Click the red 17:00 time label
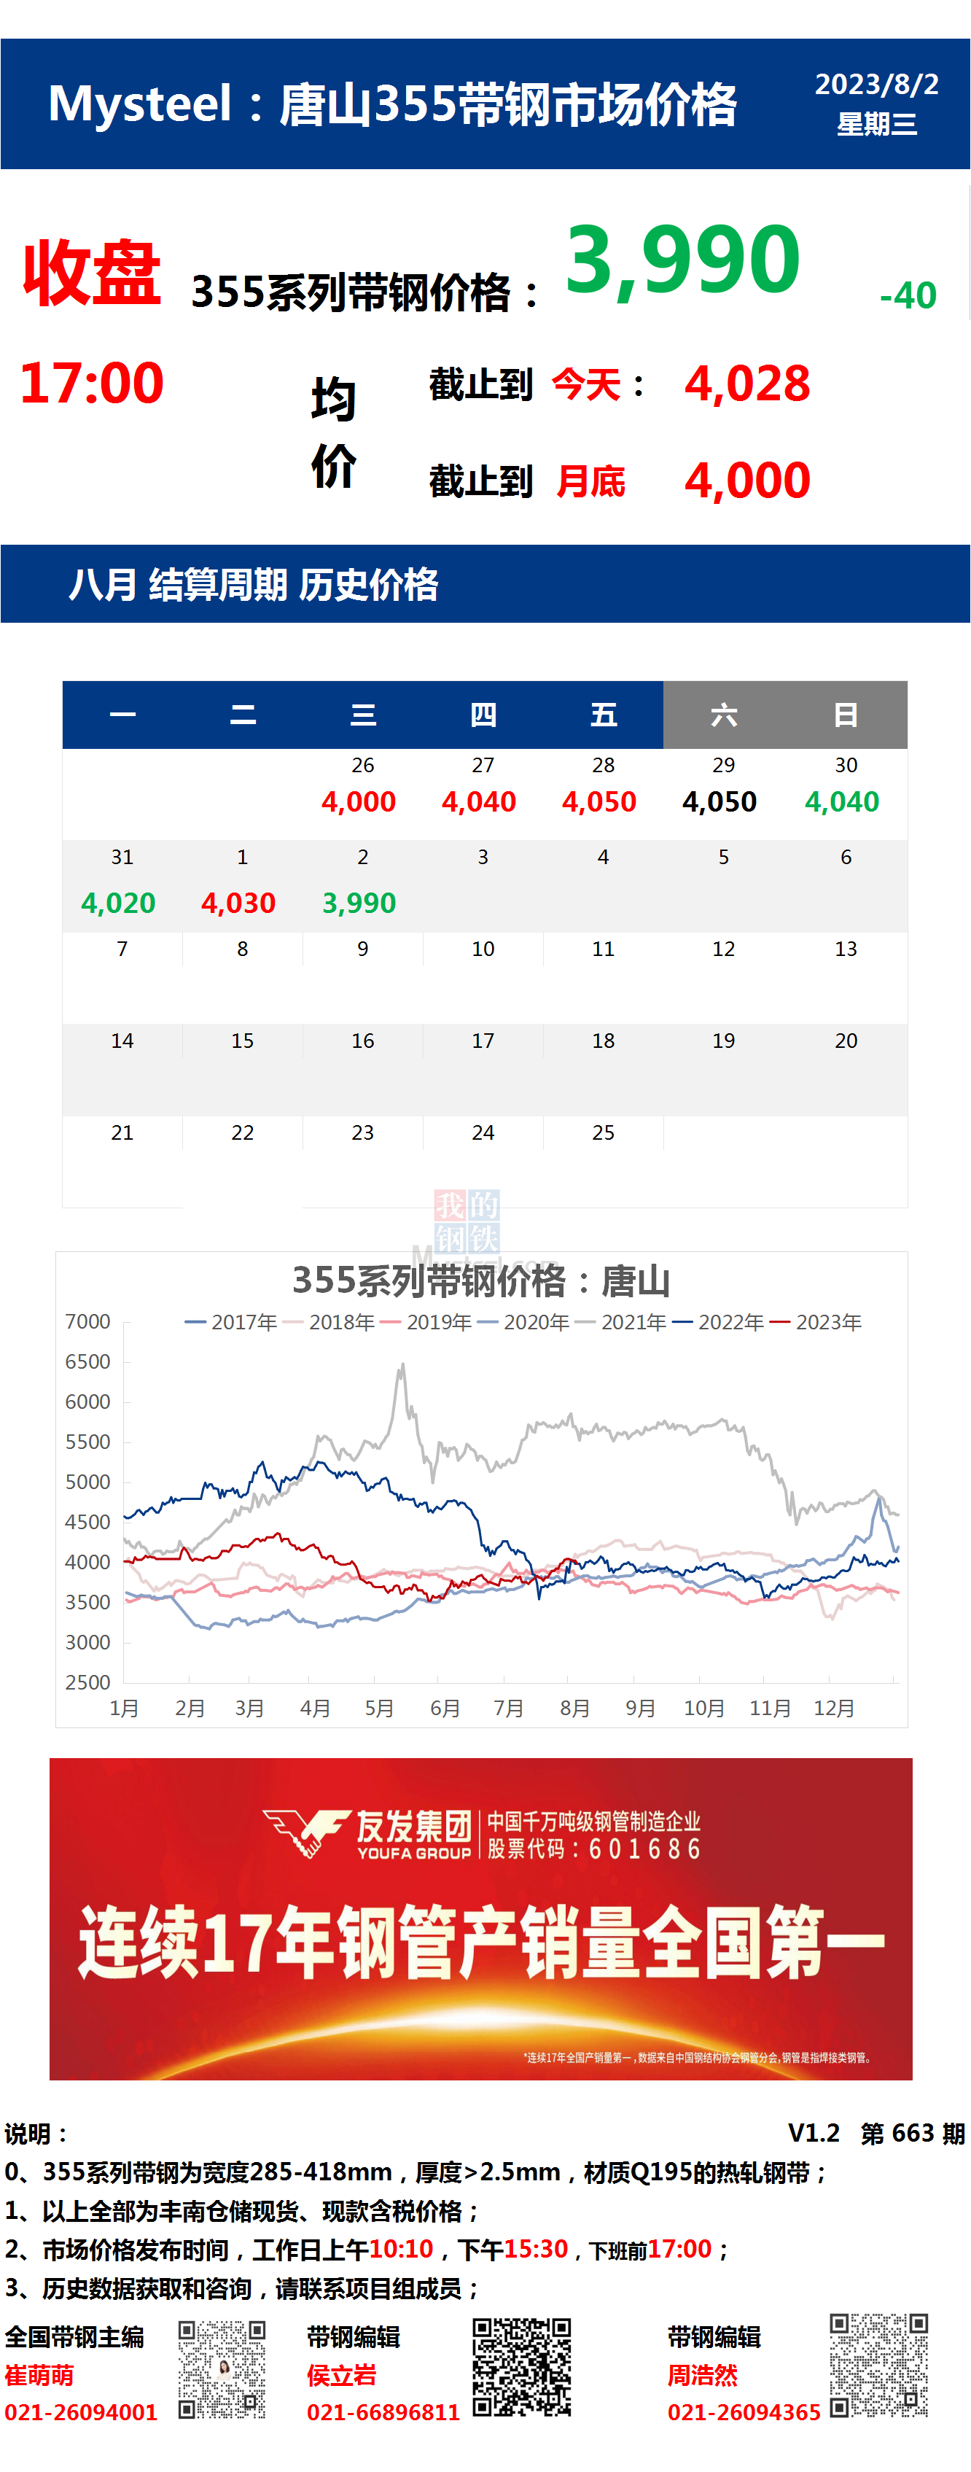 pyautogui.click(x=92, y=383)
